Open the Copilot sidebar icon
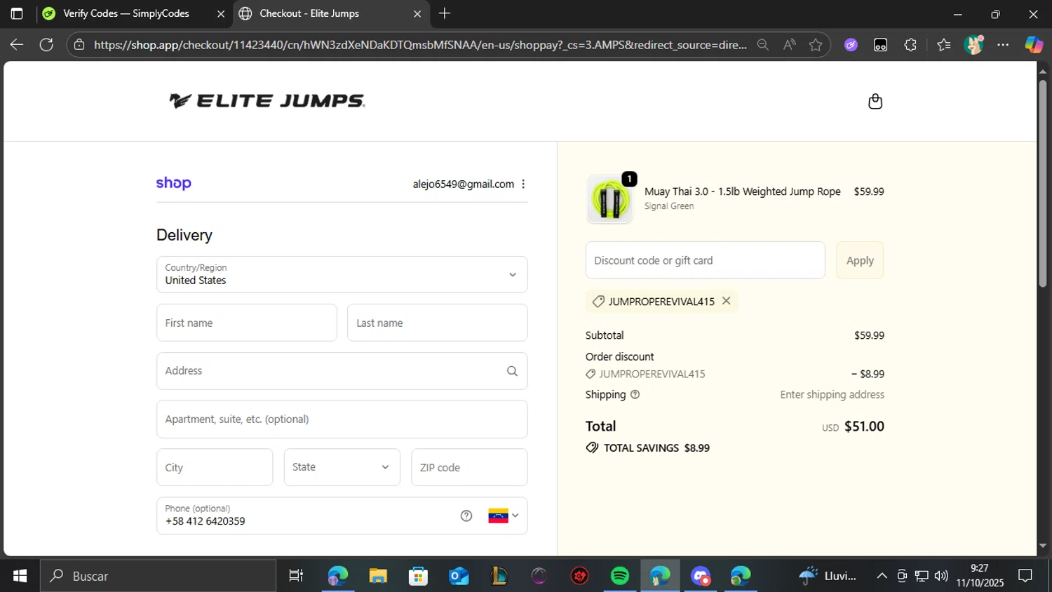The height and width of the screenshot is (592, 1052). point(1034,45)
